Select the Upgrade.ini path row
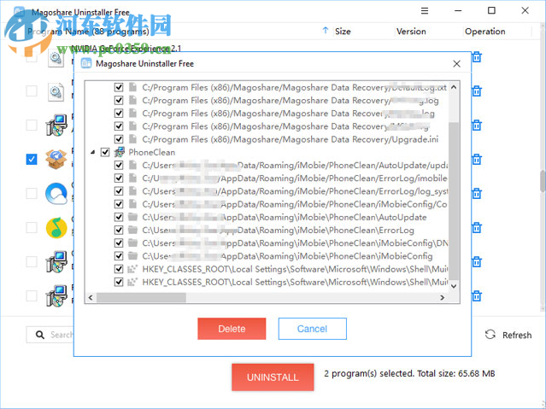 (290, 139)
